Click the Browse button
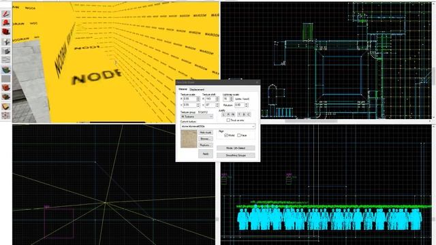The width and height of the screenshot is (436, 245). (206, 139)
